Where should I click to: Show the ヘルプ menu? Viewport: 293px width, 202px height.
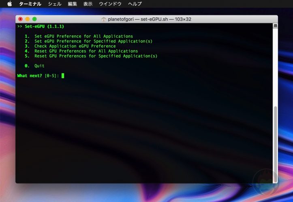[x=135, y=4]
